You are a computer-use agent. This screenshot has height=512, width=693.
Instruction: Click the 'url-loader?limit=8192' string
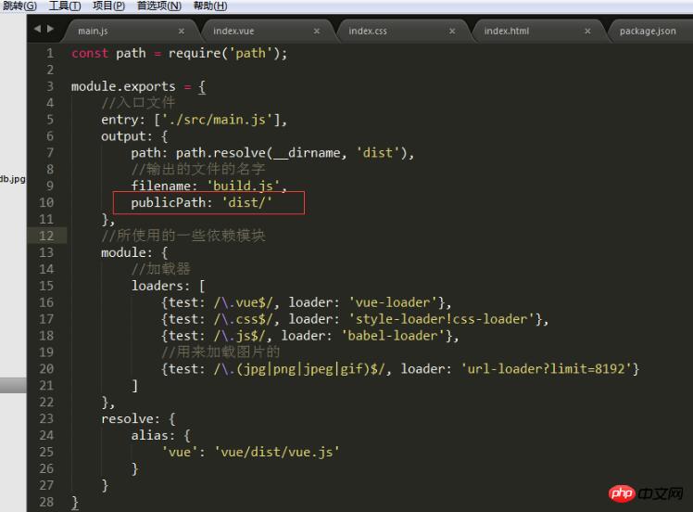click(547, 368)
